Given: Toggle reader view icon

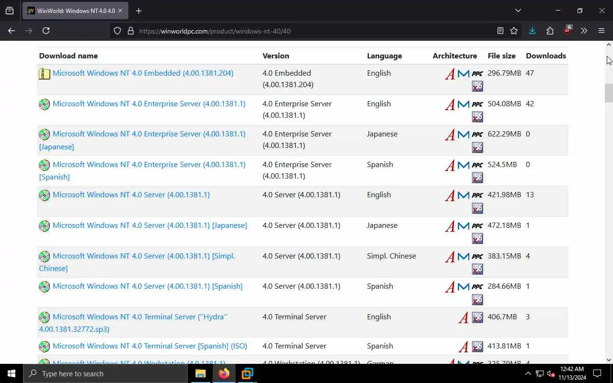Looking at the screenshot, I should [x=500, y=31].
